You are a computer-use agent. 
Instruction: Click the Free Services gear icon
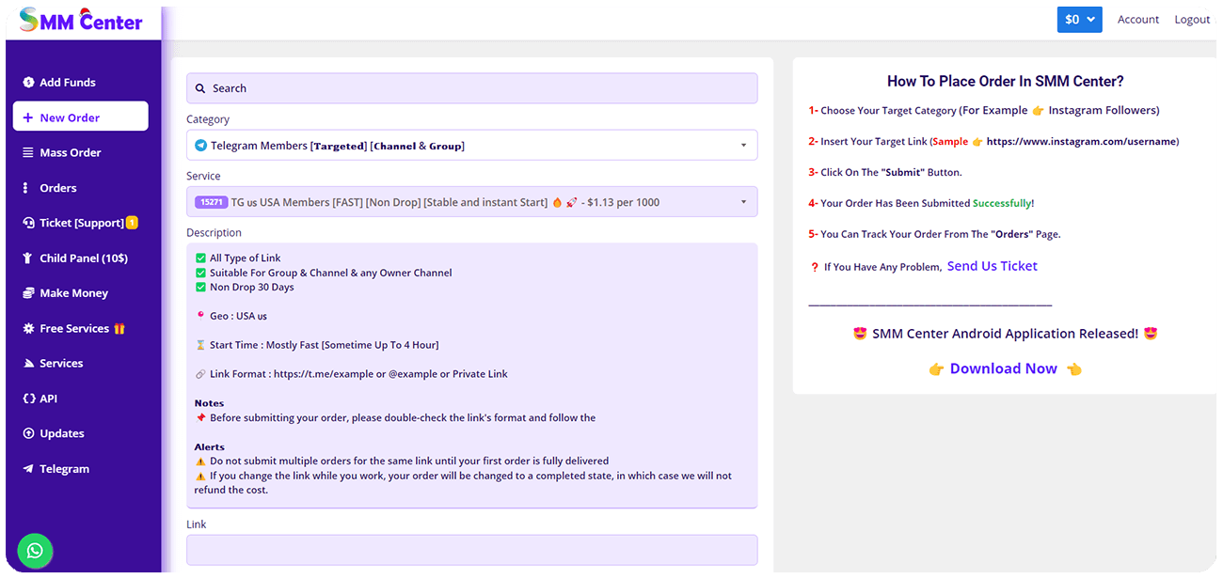click(28, 329)
